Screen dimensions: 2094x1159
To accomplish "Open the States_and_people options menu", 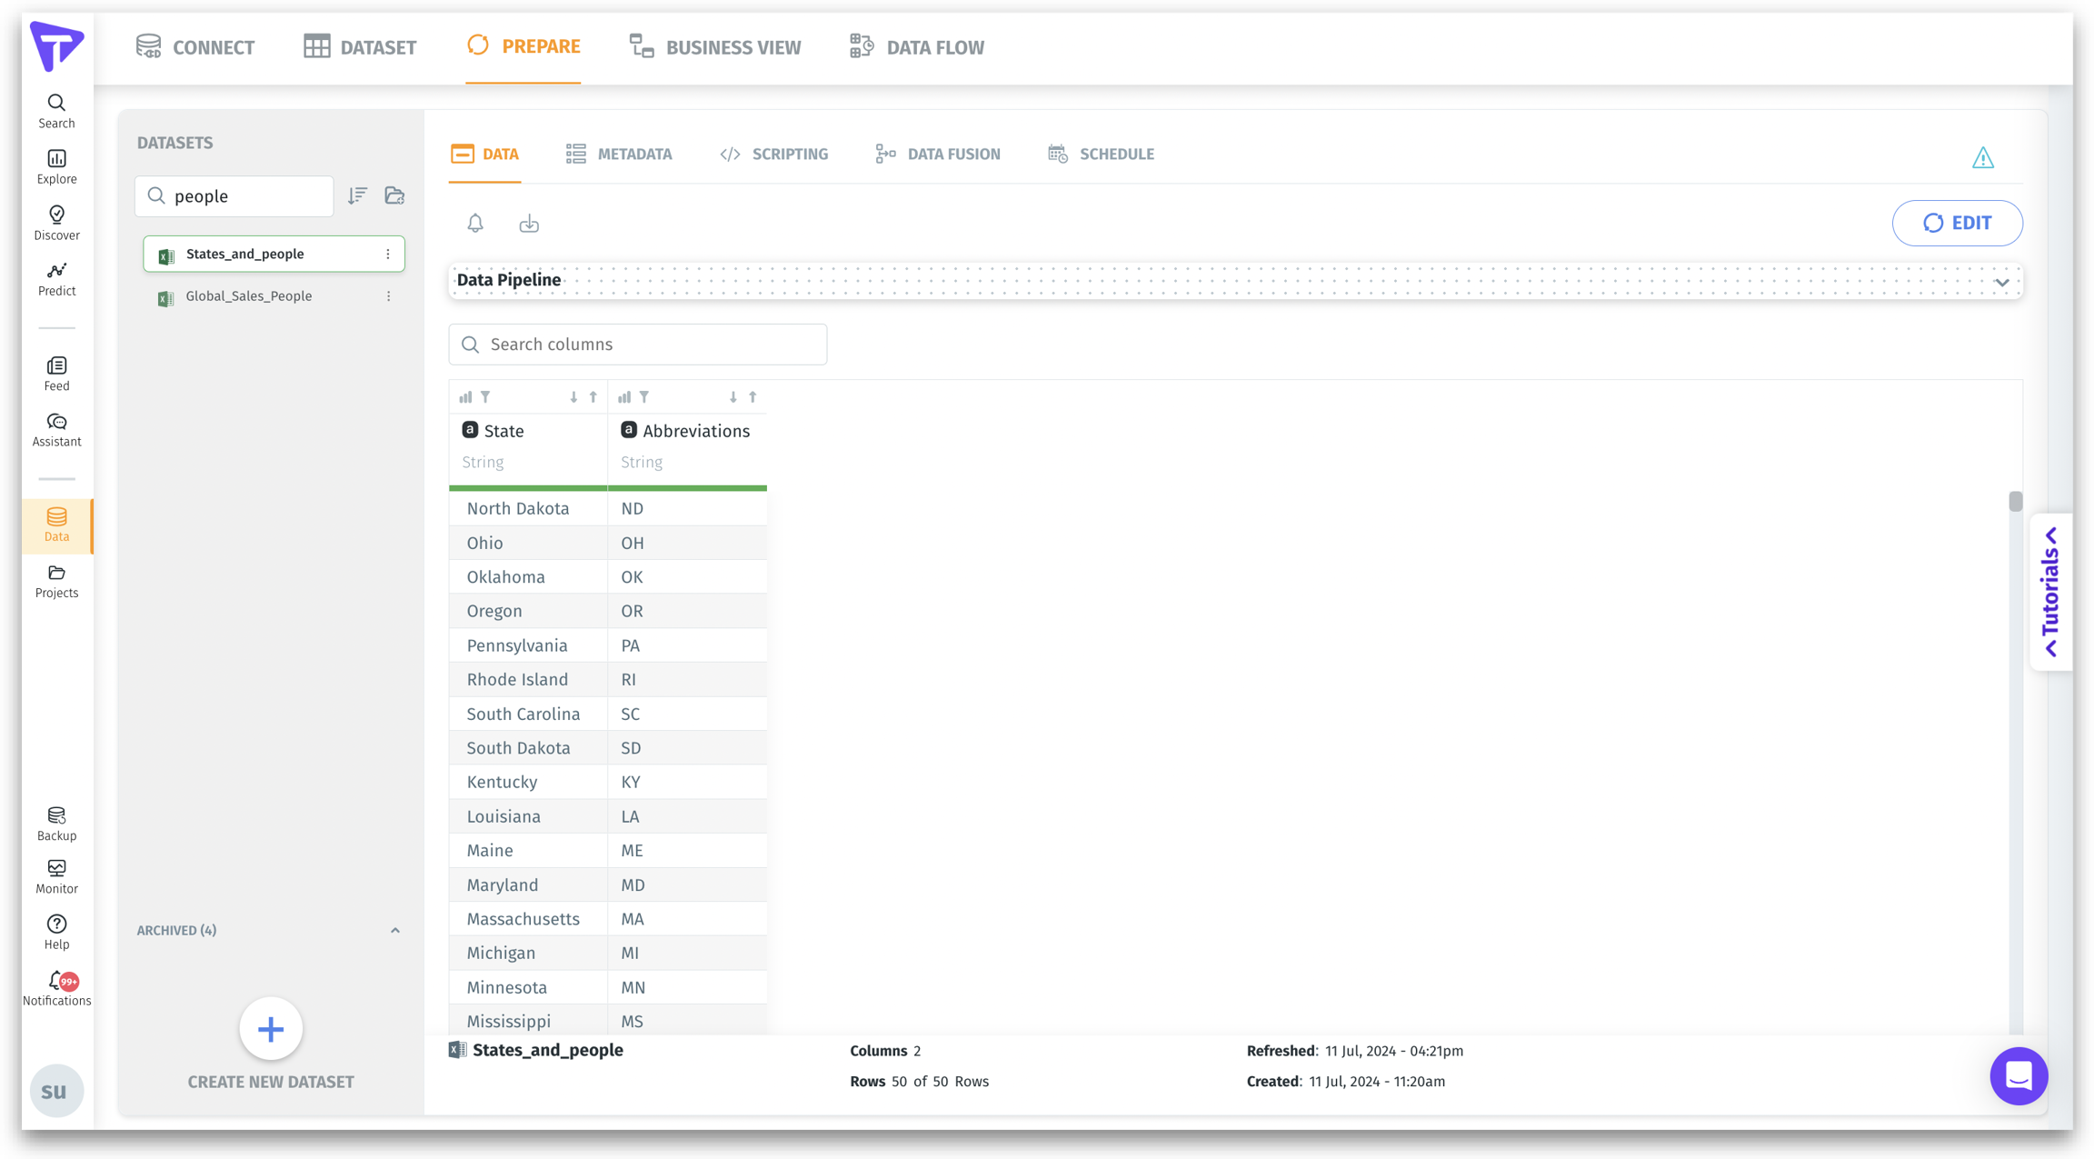I will pyautogui.click(x=388, y=255).
